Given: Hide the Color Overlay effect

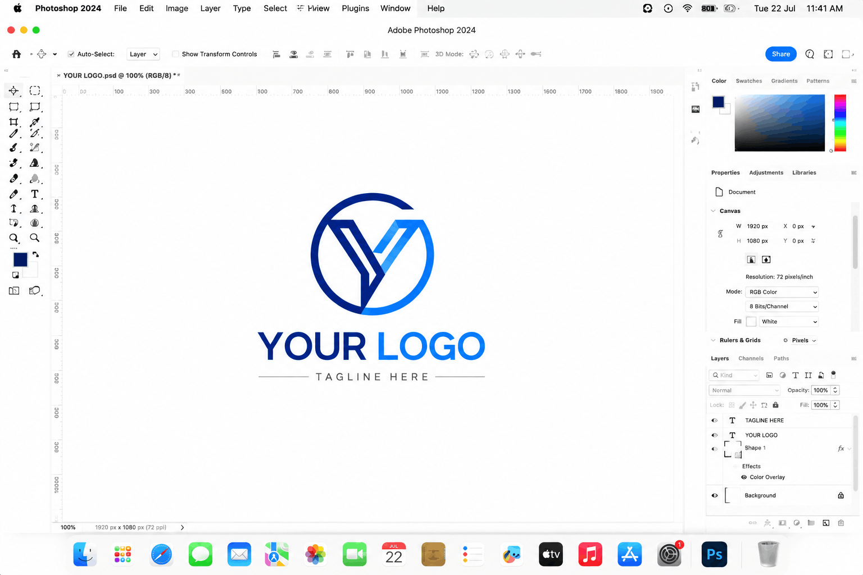Looking at the screenshot, I should coord(744,477).
